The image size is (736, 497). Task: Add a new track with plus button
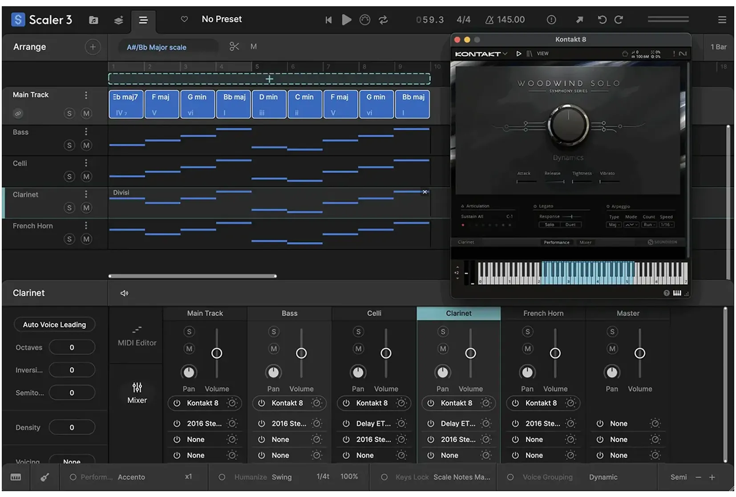click(93, 47)
